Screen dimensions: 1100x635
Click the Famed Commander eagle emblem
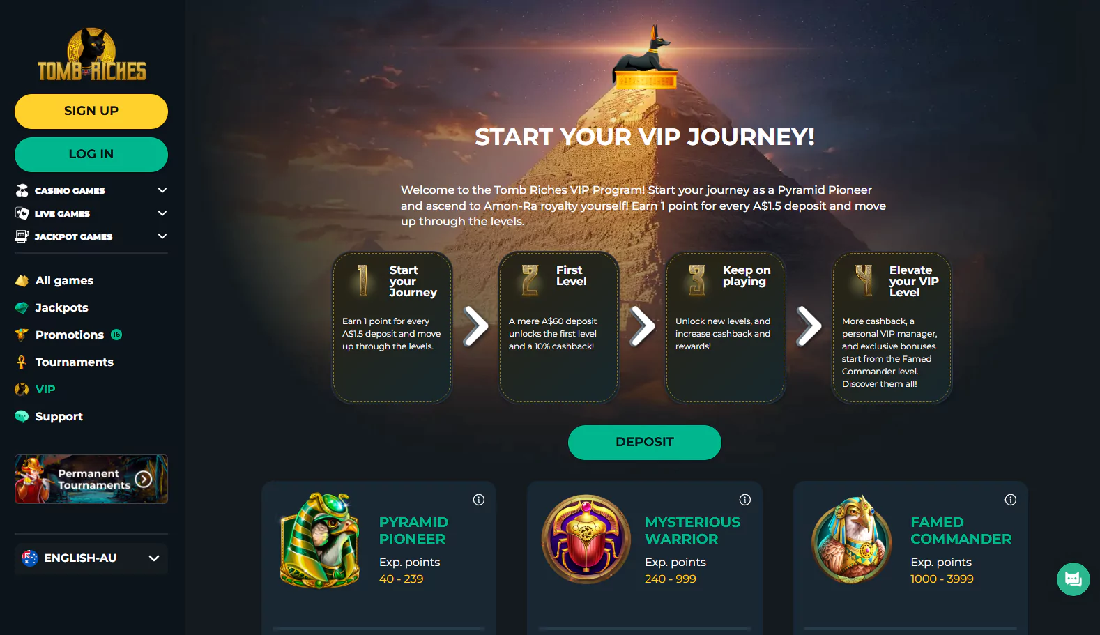[852, 540]
